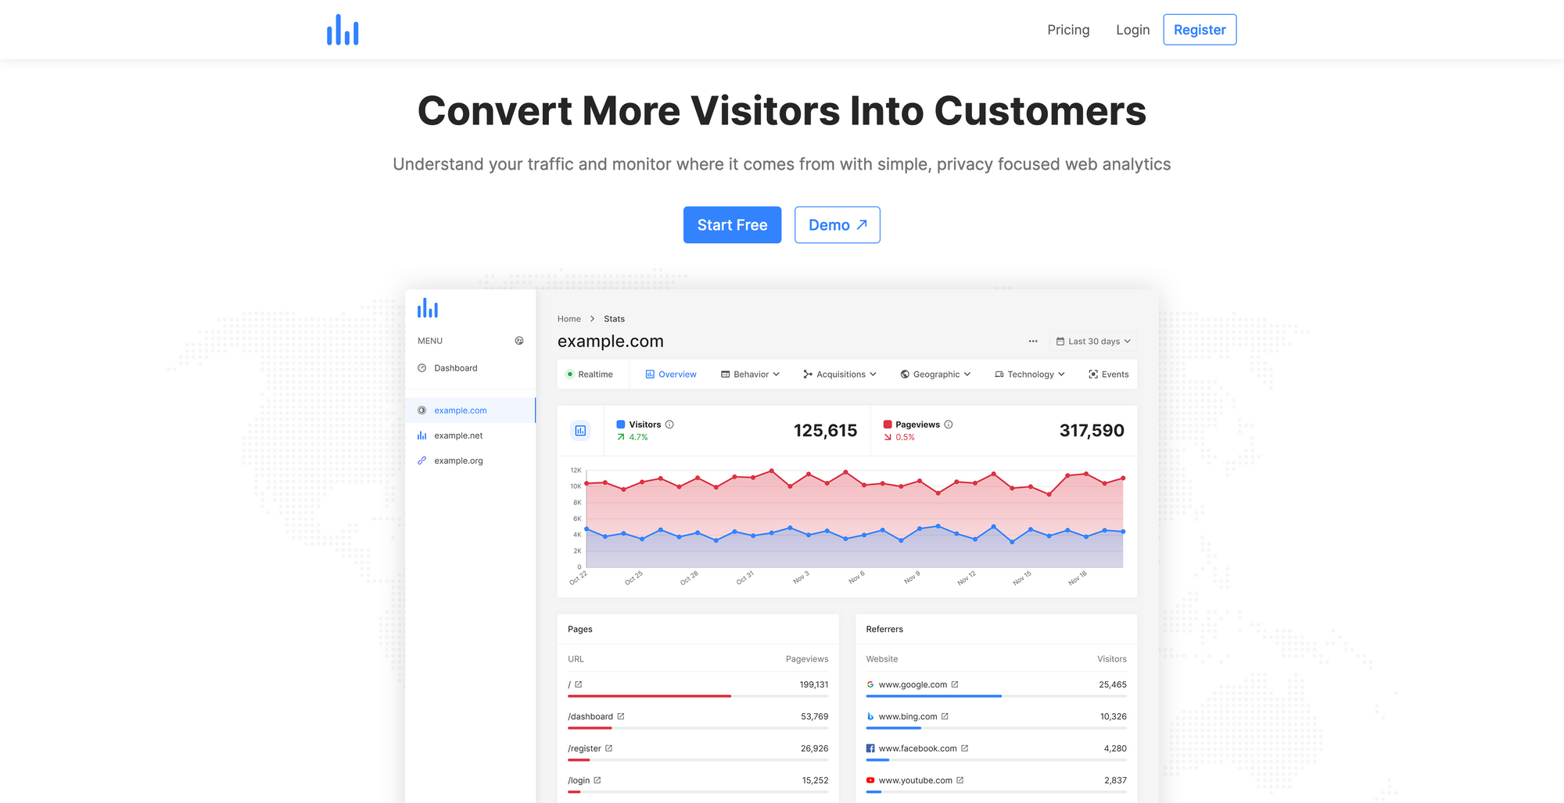
Task: Open the Geographic dropdown menu
Action: coord(935,375)
